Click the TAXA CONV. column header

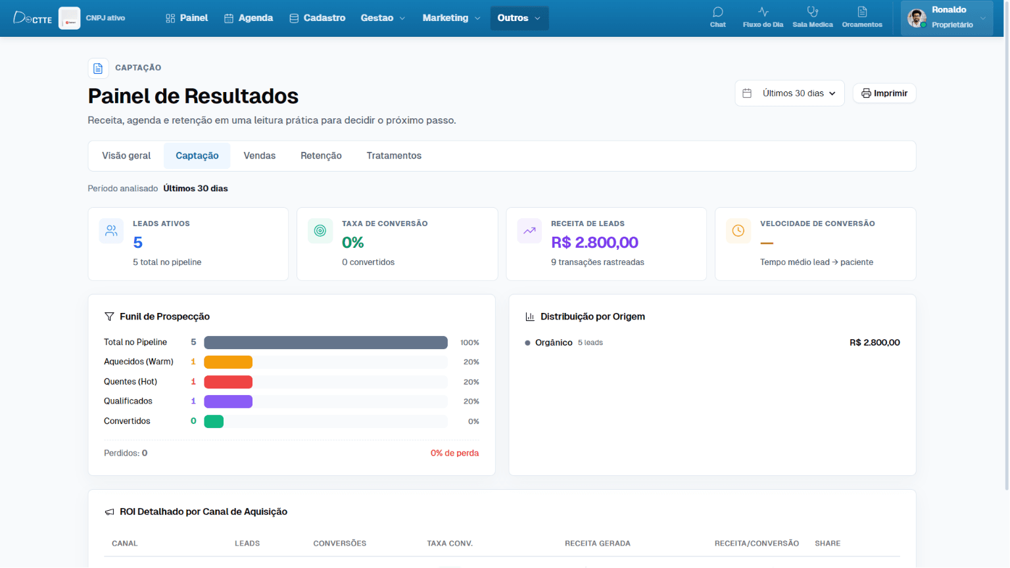point(450,544)
